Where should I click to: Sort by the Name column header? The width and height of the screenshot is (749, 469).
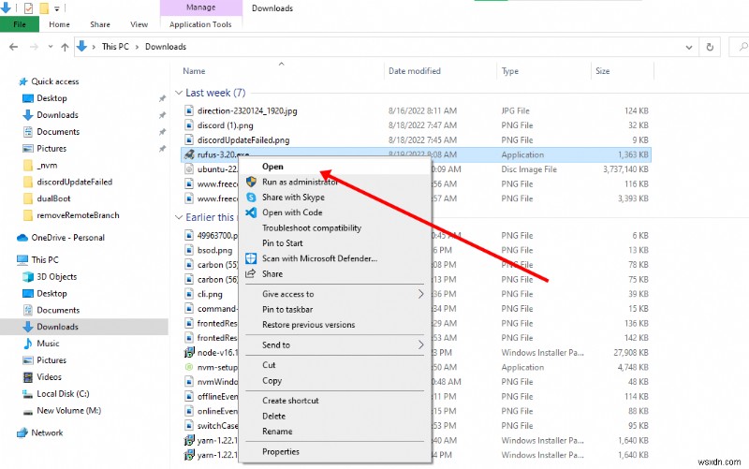[194, 71]
